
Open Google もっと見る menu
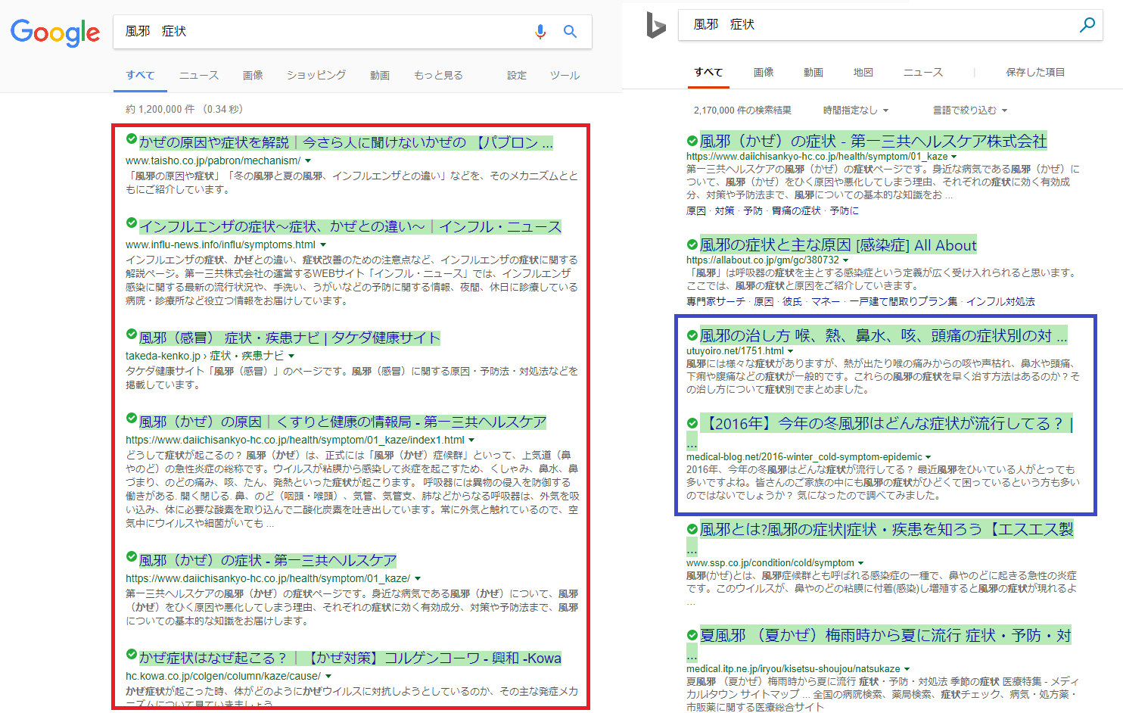[x=438, y=75]
